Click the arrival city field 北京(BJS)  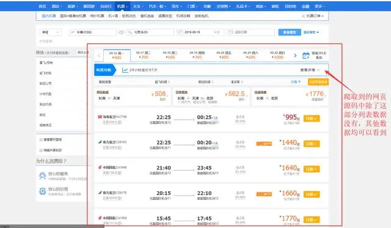[x=150, y=32]
